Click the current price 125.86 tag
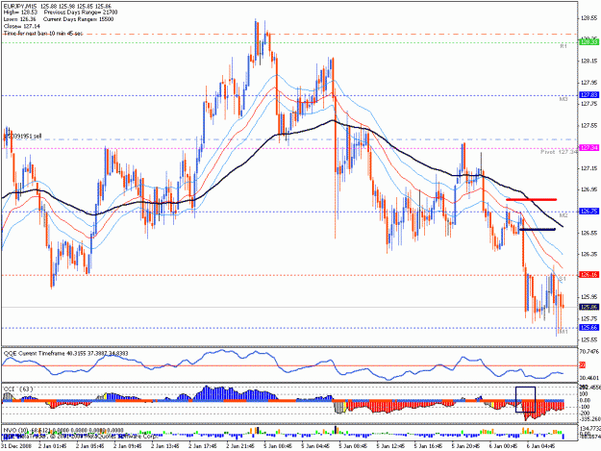 coord(589,307)
